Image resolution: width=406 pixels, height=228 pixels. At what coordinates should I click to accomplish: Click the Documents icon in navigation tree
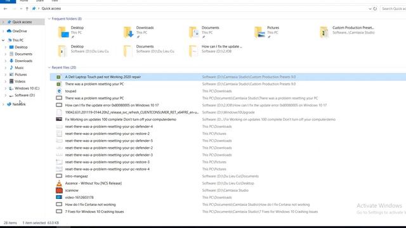tap(11, 54)
